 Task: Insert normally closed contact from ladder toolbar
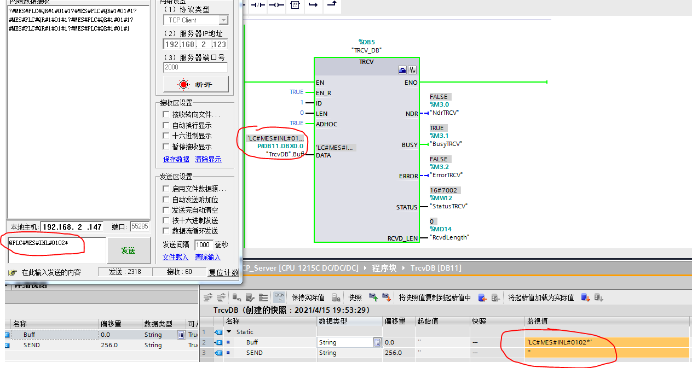257,5
